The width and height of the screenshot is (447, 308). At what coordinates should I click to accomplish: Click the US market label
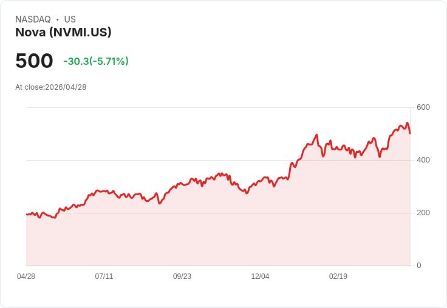coord(70,19)
